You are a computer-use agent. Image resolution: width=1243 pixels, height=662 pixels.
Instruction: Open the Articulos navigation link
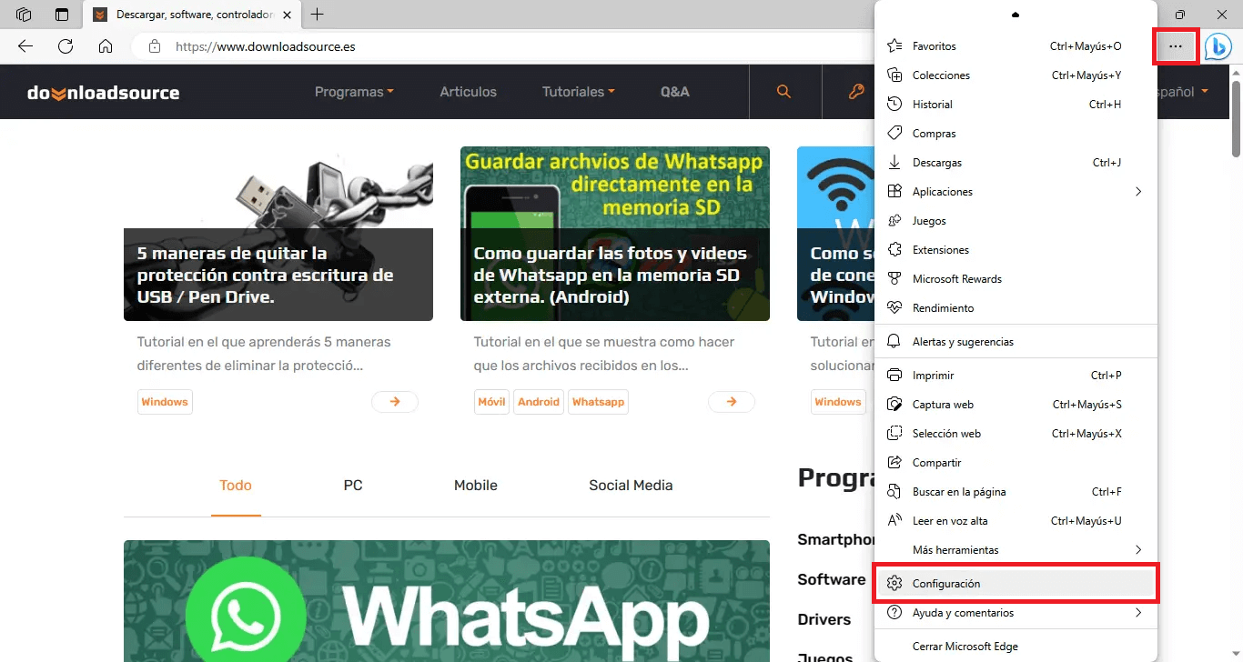click(469, 92)
